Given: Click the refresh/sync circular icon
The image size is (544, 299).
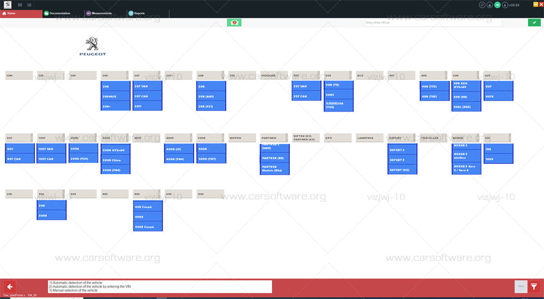Looking at the screenshot, I should (482, 5).
